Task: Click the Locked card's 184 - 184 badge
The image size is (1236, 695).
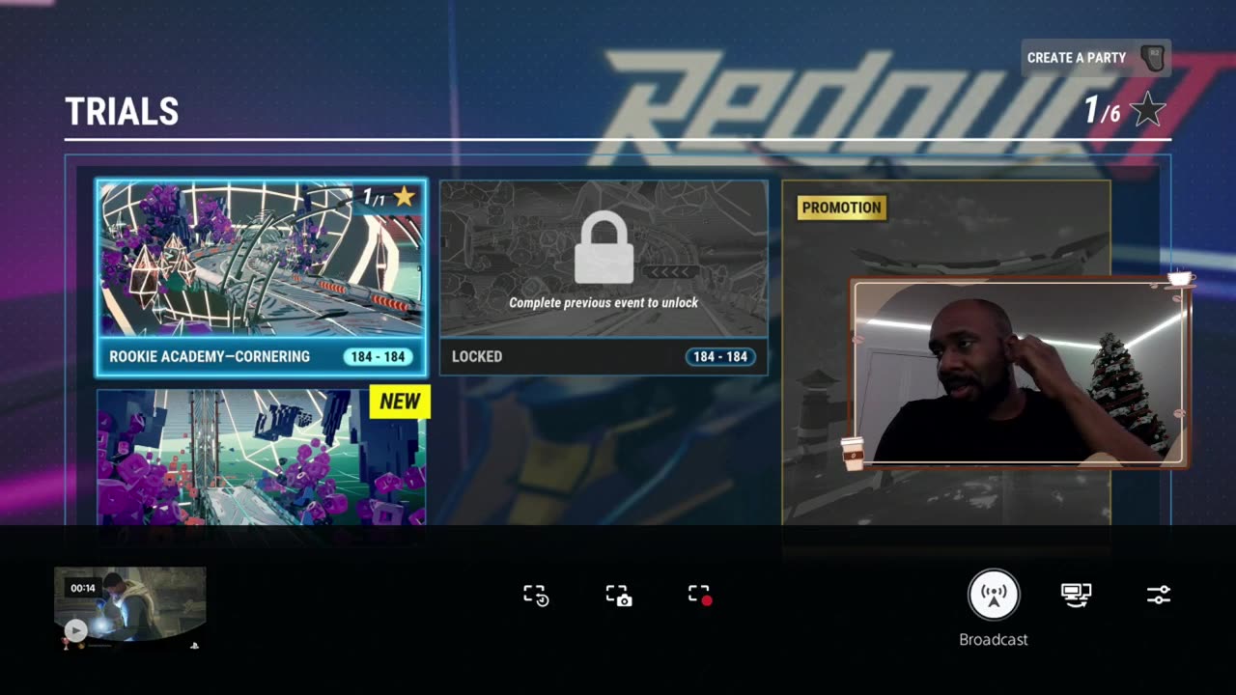Action: tap(720, 357)
